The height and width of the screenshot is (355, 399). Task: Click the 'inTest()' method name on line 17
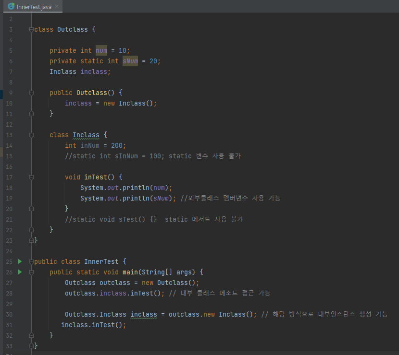[99, 177]
